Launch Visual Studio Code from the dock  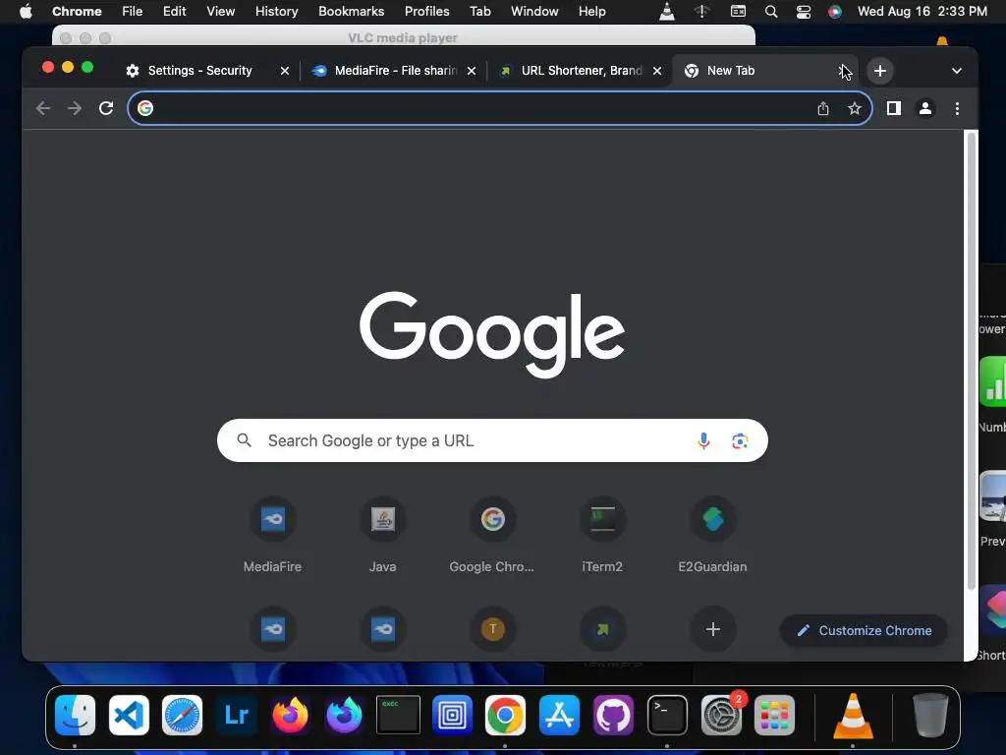129,716
